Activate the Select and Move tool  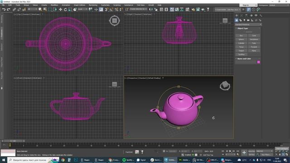[x=60, y=10]
